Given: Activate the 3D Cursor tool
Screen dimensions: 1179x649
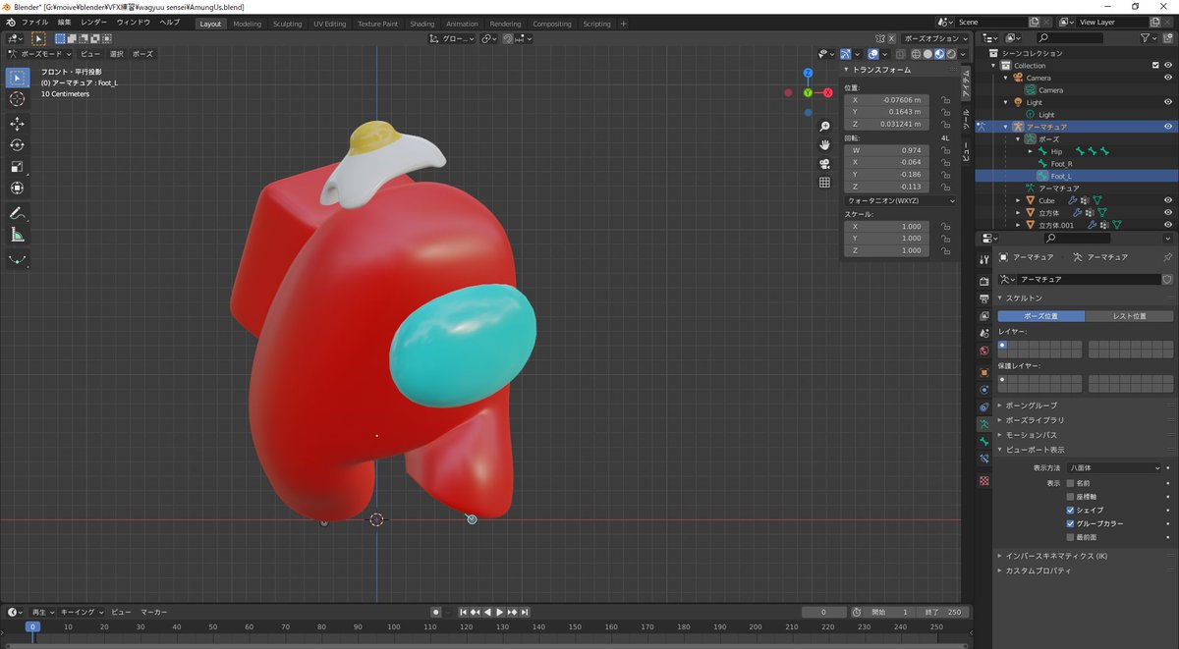Looking at the screenshot, I should (18, 99).
